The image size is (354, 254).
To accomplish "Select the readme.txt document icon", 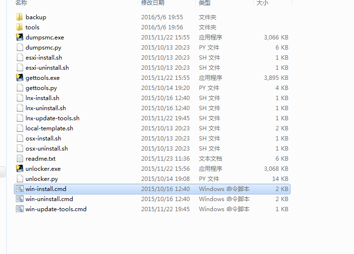I will click(20, 159).
